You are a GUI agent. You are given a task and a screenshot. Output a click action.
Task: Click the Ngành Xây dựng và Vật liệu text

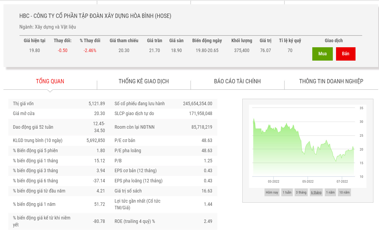click(x=48, y=27)
